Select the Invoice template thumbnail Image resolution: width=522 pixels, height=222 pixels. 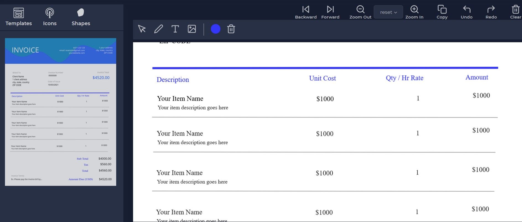[x=61, y=112]
